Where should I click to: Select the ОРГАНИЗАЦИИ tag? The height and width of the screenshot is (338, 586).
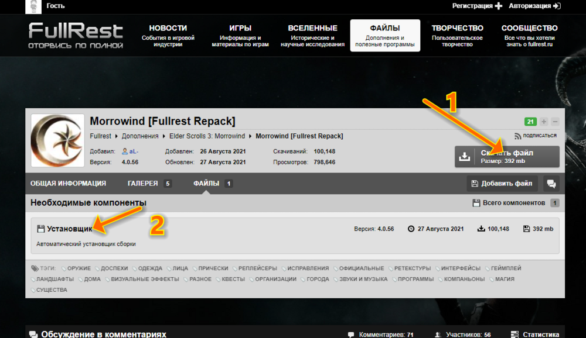276,279
